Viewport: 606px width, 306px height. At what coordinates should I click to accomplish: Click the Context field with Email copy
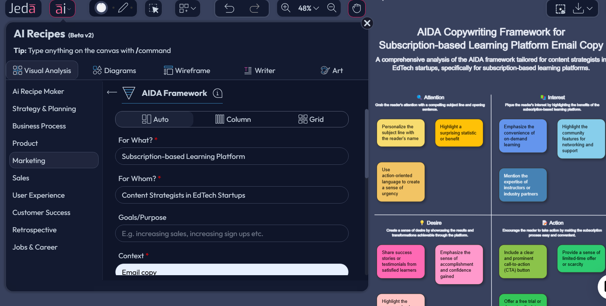[232, 270]
